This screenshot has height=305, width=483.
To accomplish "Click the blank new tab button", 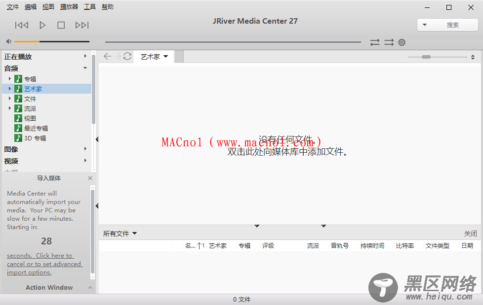I will point(179,57).
